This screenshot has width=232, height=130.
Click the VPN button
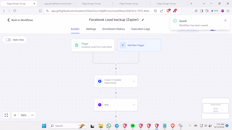tap(215, 11)
